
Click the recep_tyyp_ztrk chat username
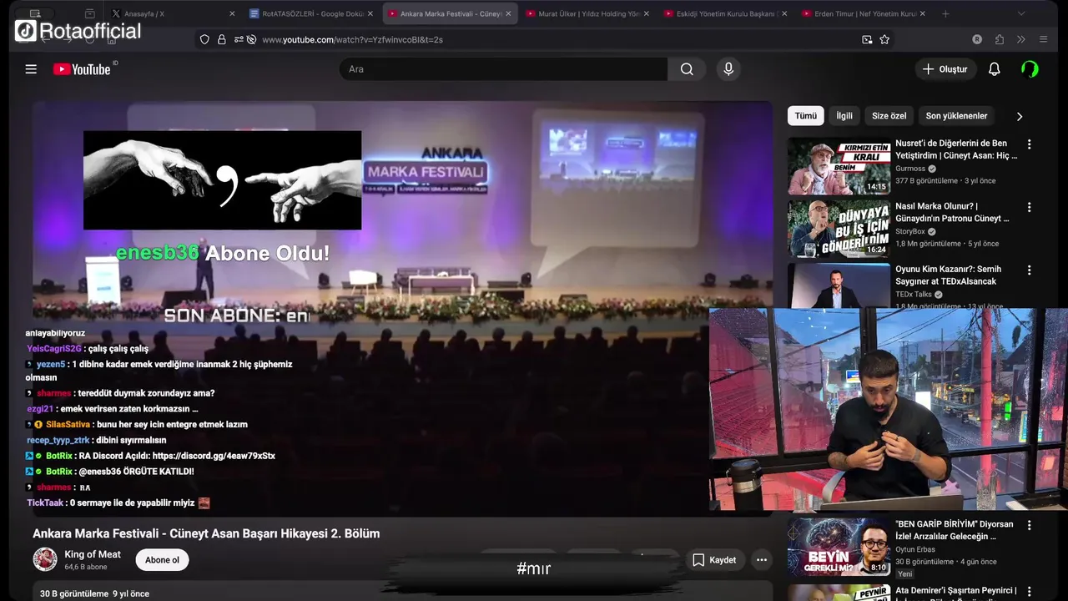point(58,440)
